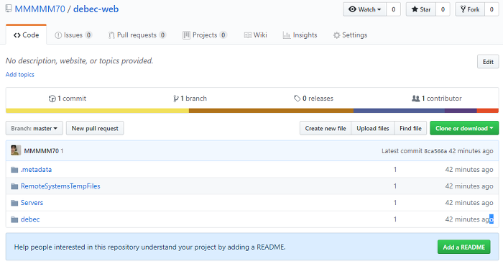
Task: Star the debec-web repository
Action: [421, 9]
